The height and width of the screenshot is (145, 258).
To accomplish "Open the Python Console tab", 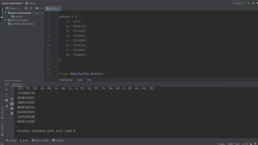I will (x=40, y=141).
